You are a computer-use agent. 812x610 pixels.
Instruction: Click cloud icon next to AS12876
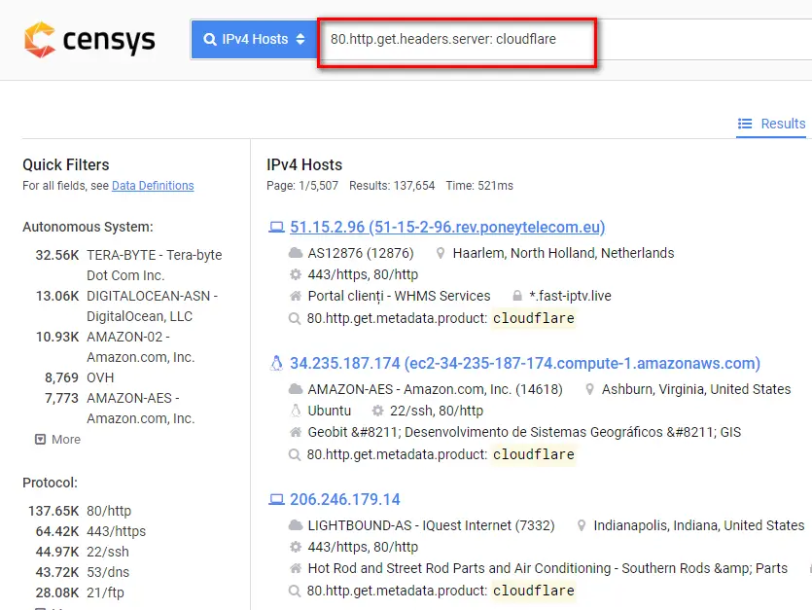296,253
